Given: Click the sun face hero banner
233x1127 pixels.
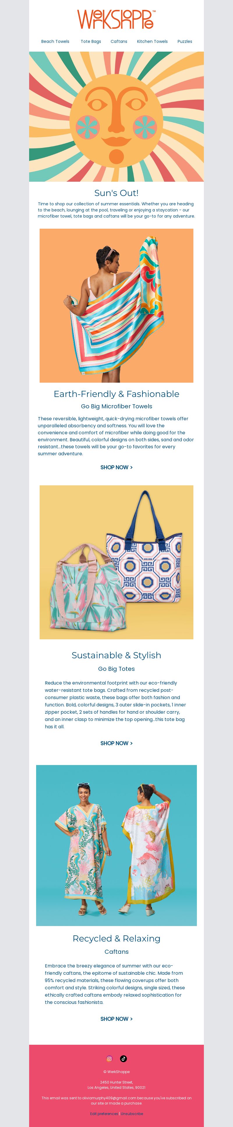Looking at the screenshot, I should (116, 117).
